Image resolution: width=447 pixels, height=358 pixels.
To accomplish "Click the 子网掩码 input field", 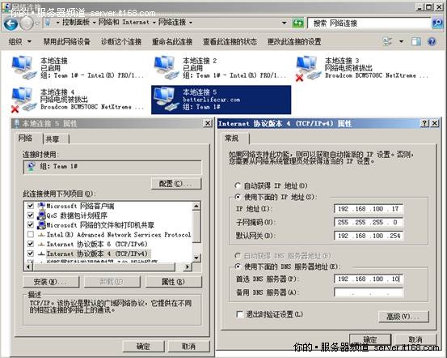I will pos(369,222).
